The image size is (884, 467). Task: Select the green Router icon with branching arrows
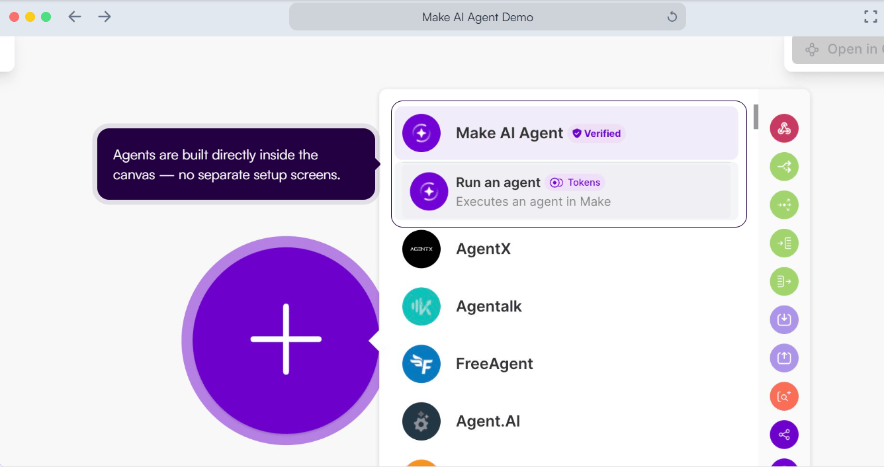784,167
